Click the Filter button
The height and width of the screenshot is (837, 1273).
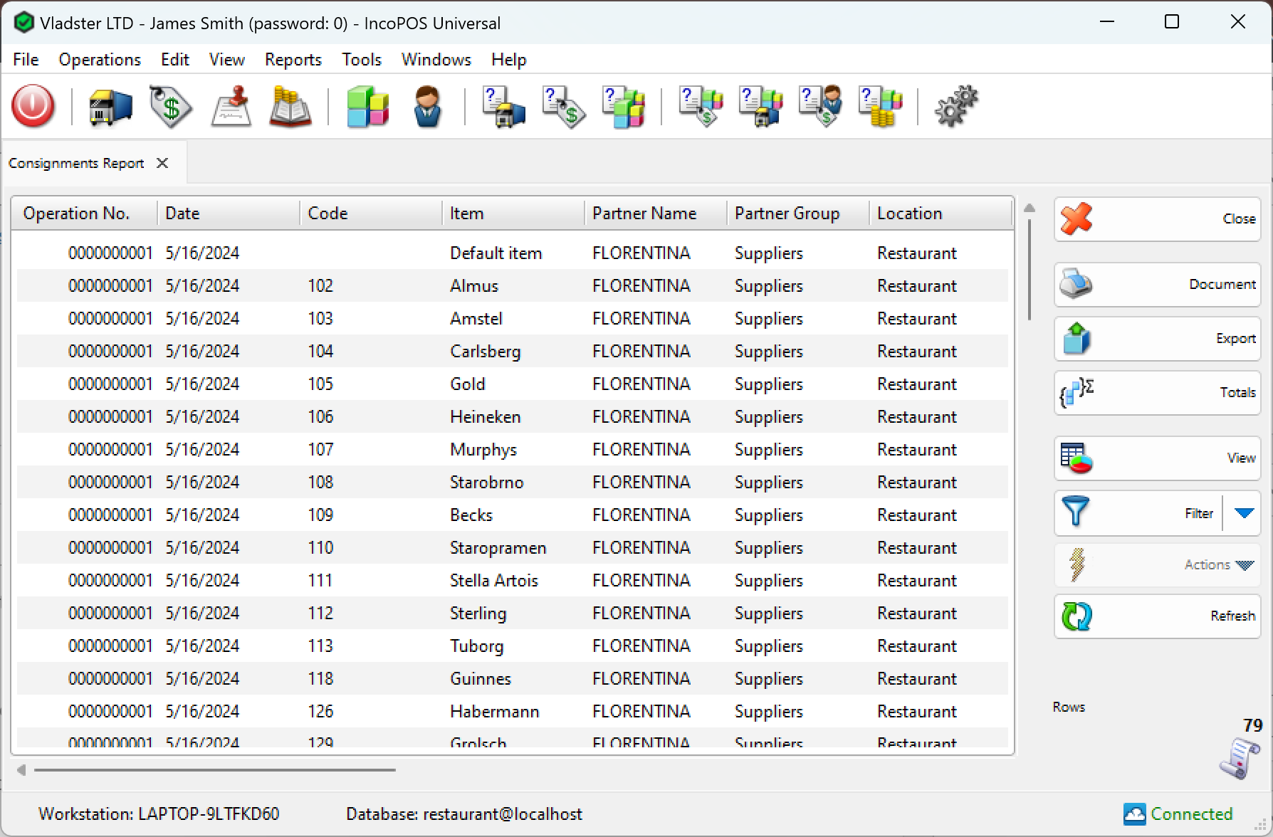(x=1138, y=512)
